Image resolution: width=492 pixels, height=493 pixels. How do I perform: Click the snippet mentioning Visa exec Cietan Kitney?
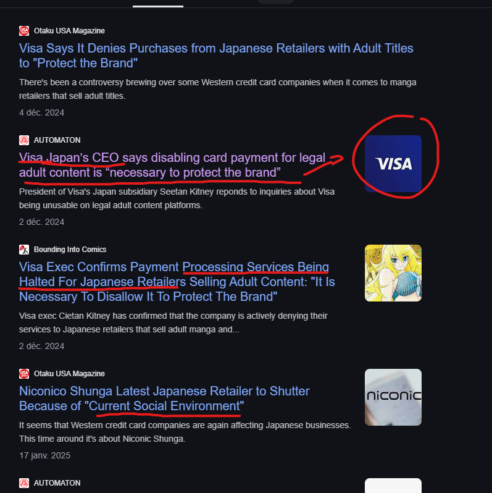click(x=173, y=322)
